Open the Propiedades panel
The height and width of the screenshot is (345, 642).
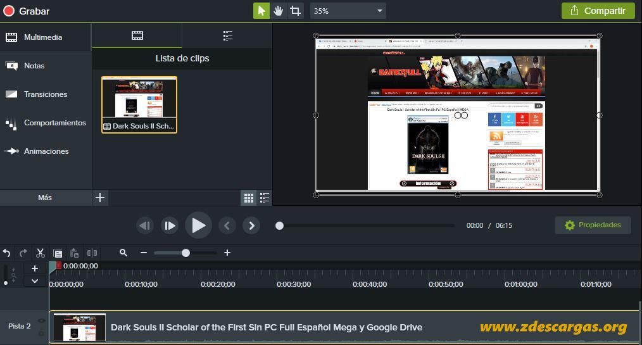(x=593, y=225)
